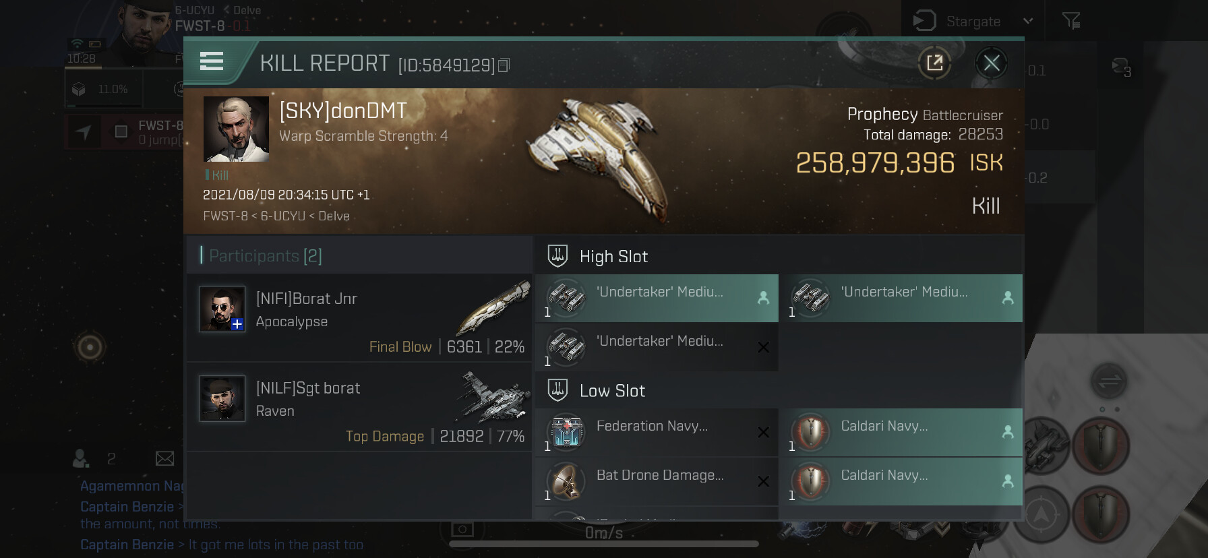The width and height of the screenshot is (1208, 558).
Task: Open the overview filter icon
Action: click(x=1071, y=22)
